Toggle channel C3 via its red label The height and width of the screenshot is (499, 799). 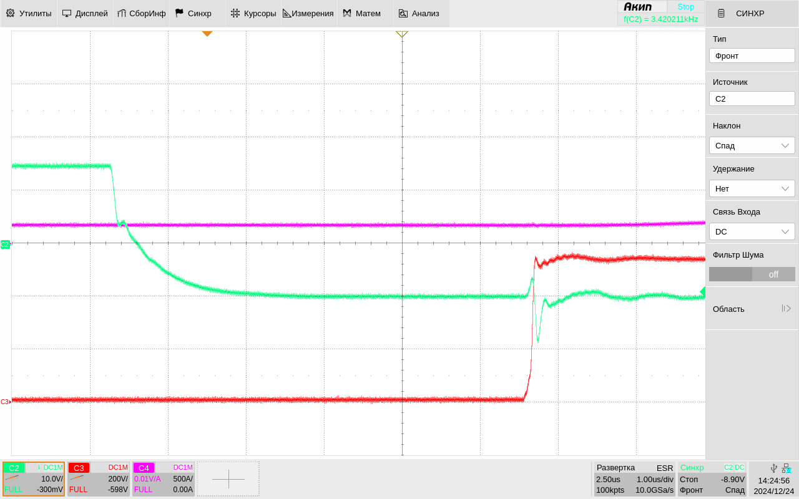[x=79, y=468]
